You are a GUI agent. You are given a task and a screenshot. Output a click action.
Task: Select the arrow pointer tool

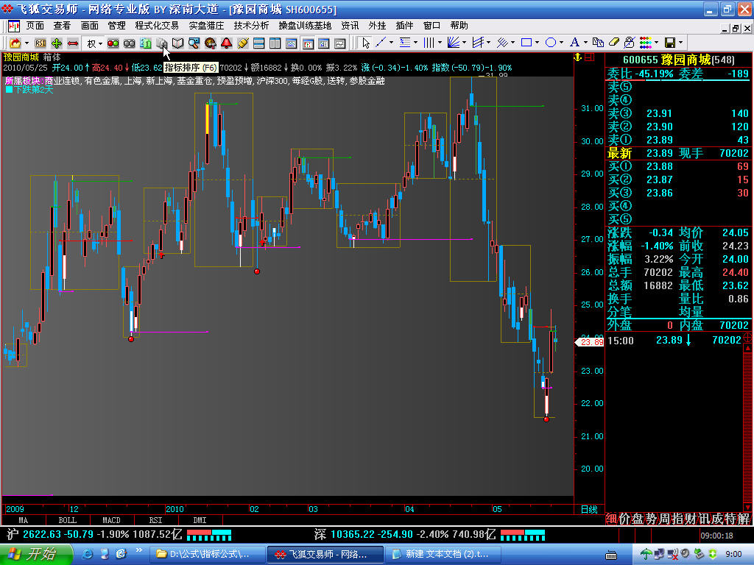click(x=366, y=43)
